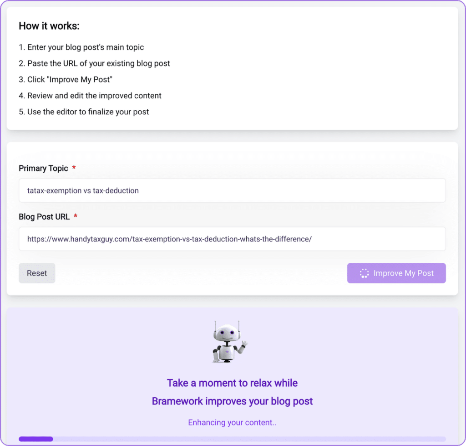
Task: Click the Primary Topic label
Action: [43, 169]
